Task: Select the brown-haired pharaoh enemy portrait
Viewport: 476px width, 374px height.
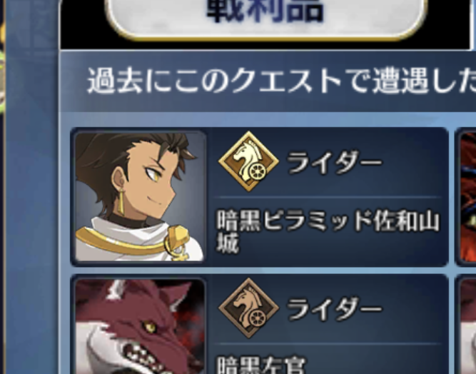Action: (140, 197)
